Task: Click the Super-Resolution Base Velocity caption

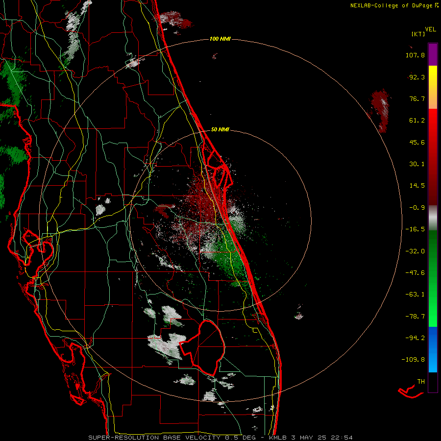Action: (220, 438)
